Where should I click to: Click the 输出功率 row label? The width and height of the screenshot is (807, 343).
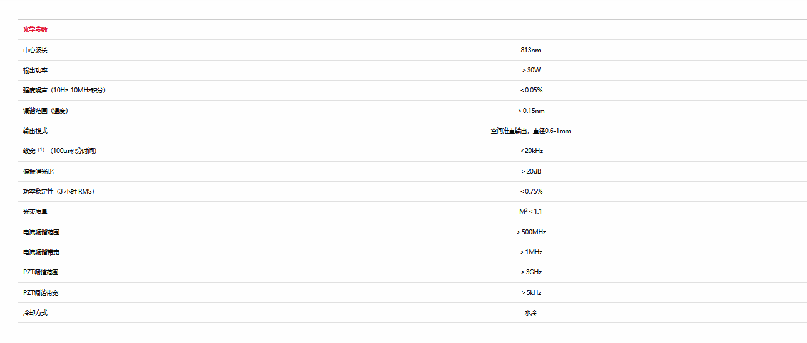(x=35, y=71)
